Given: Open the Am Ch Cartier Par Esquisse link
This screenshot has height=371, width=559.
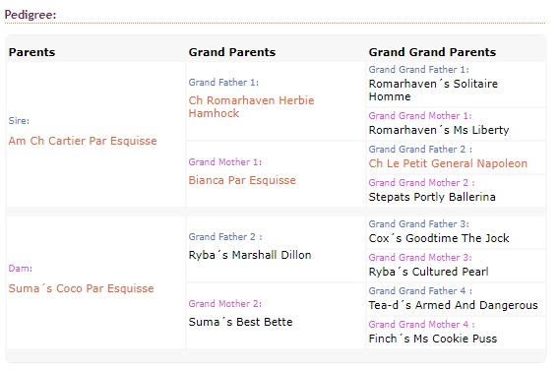Looking at the screenshot, I should point(83,141).
